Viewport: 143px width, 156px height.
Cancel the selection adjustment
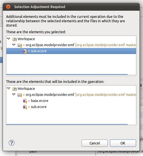coord(95,143)
